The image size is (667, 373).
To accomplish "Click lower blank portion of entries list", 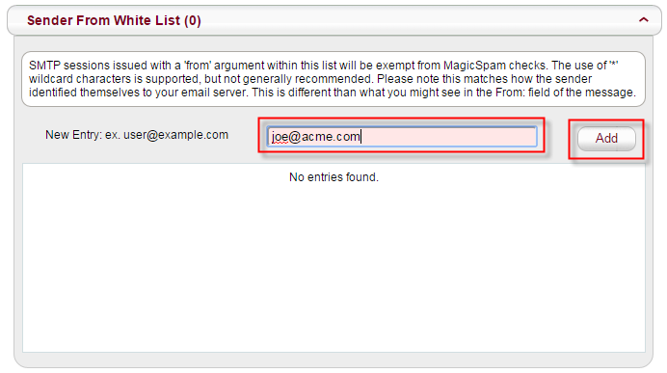I will click(333, 298).
